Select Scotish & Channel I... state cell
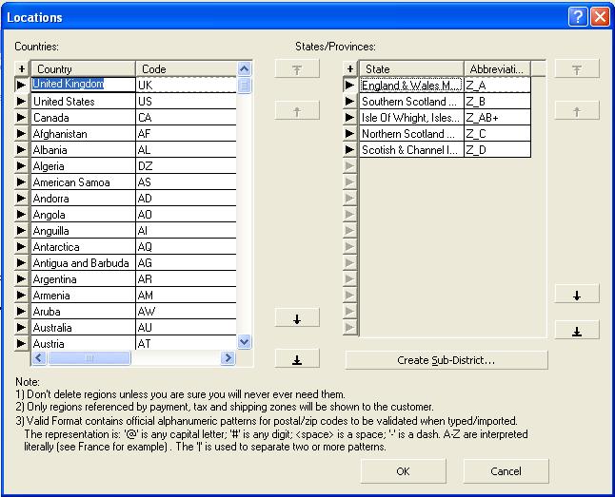 pos(411,149)
